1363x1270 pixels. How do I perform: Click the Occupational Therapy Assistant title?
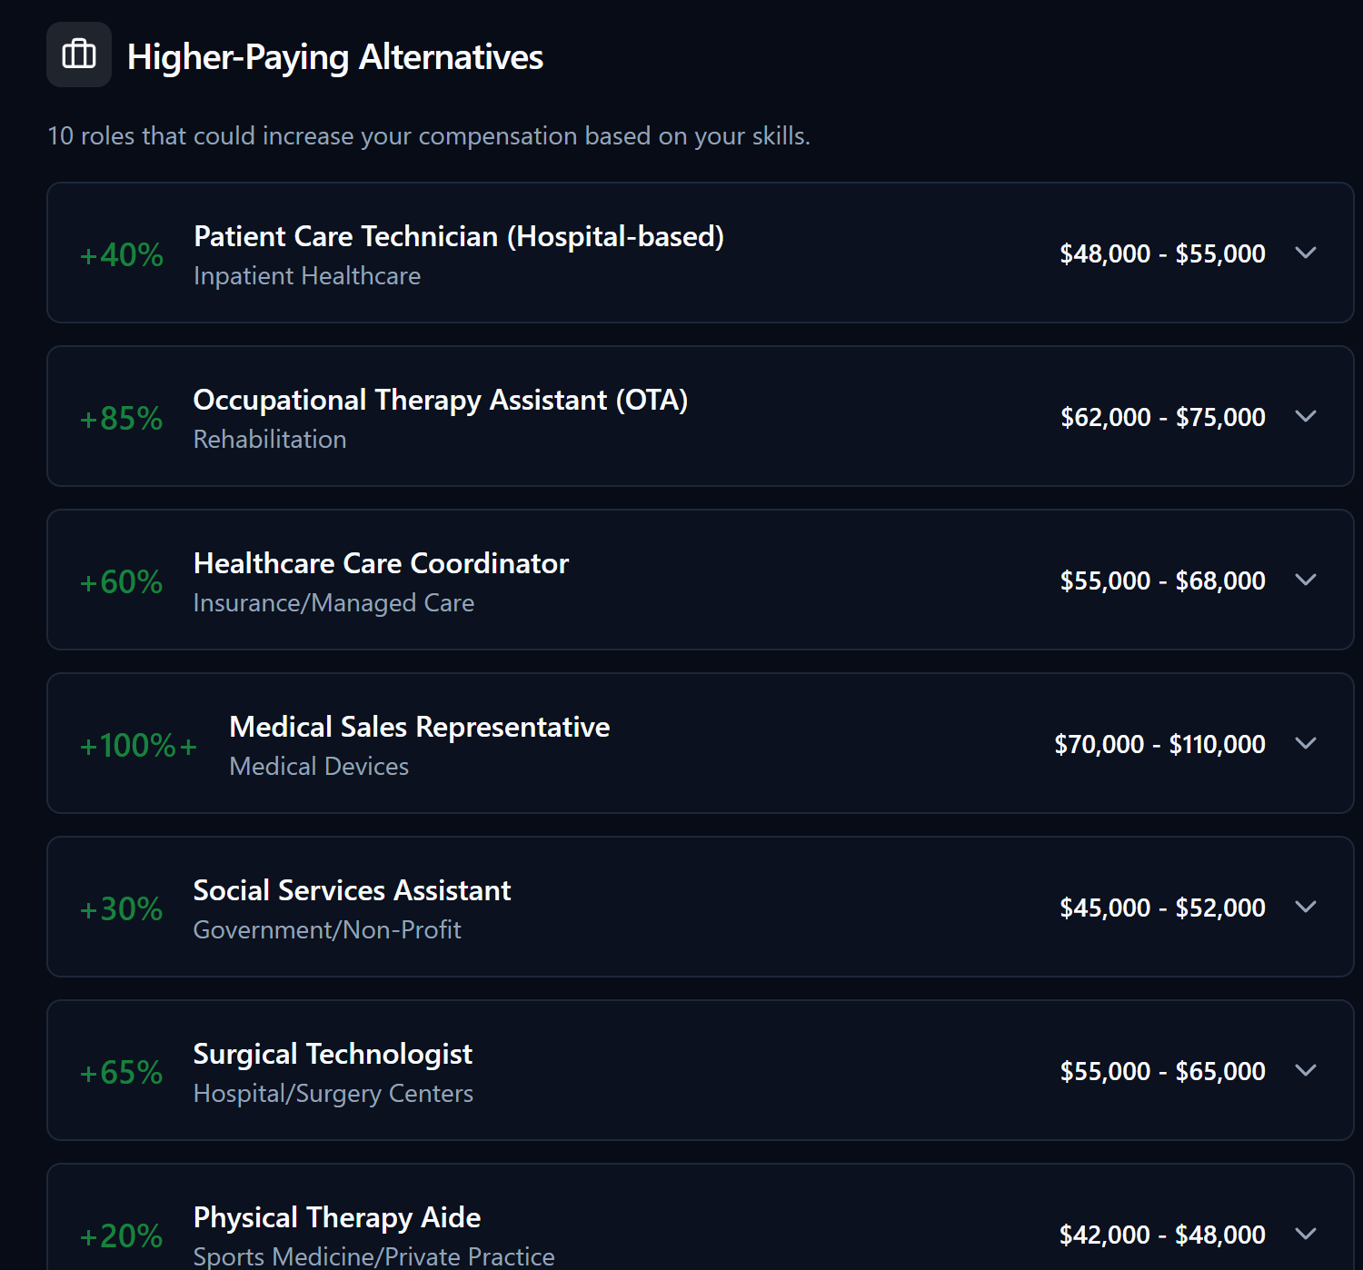tap(440, 400)
